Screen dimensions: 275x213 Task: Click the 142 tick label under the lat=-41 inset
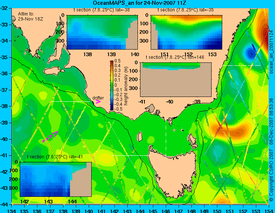click(x=25, y=201)
